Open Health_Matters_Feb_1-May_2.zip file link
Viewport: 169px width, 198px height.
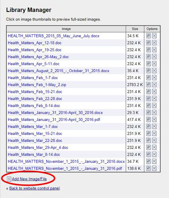point(37,85)
